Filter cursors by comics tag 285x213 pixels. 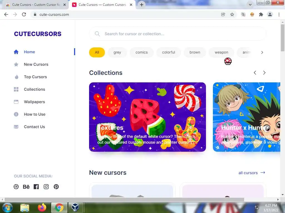click(x=142, y=52)
